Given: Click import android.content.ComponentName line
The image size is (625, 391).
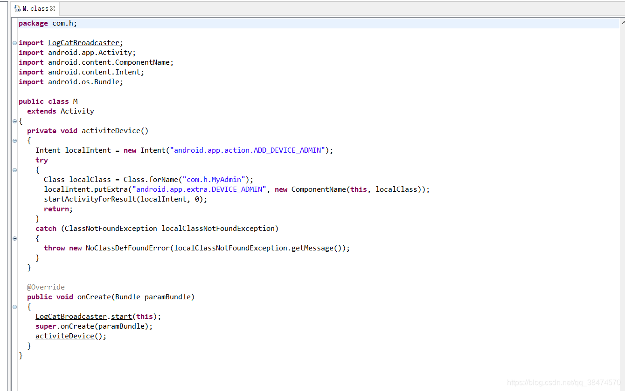Looking at the screenshot, I should pos(96,62).
